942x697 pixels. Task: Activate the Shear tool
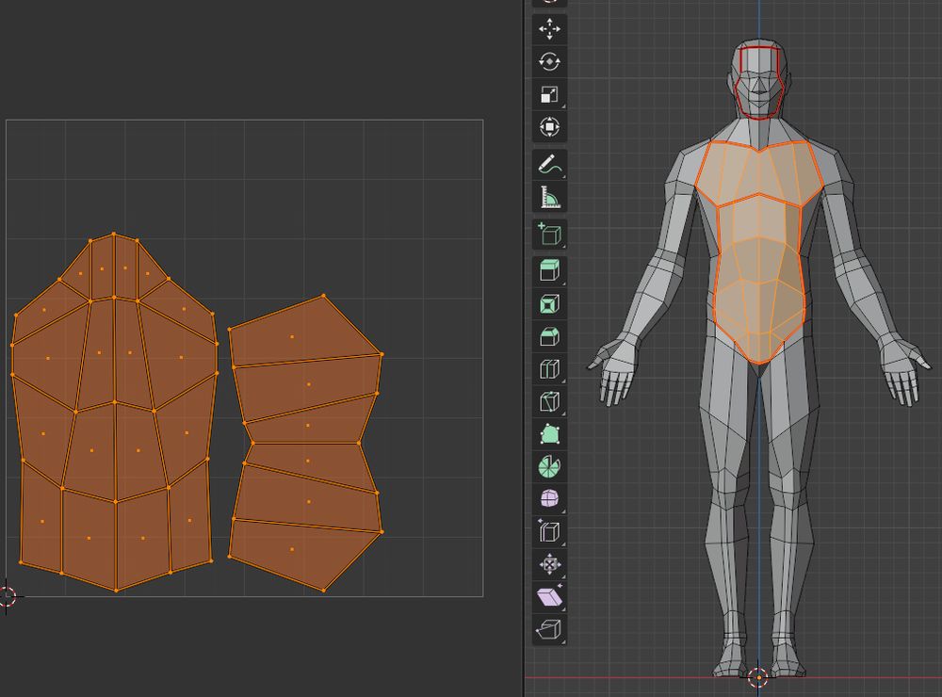pyautogui.click(x=549, y=596)
